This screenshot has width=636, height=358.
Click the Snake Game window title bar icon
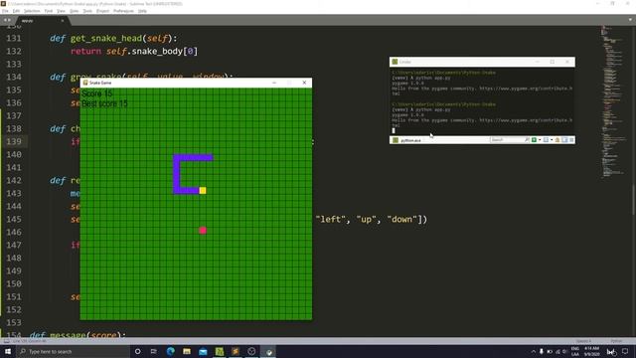(85, 83)
